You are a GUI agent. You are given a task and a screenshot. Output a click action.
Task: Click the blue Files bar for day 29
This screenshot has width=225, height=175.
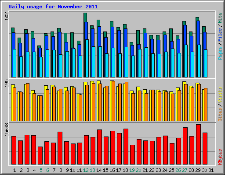point(198,33)
